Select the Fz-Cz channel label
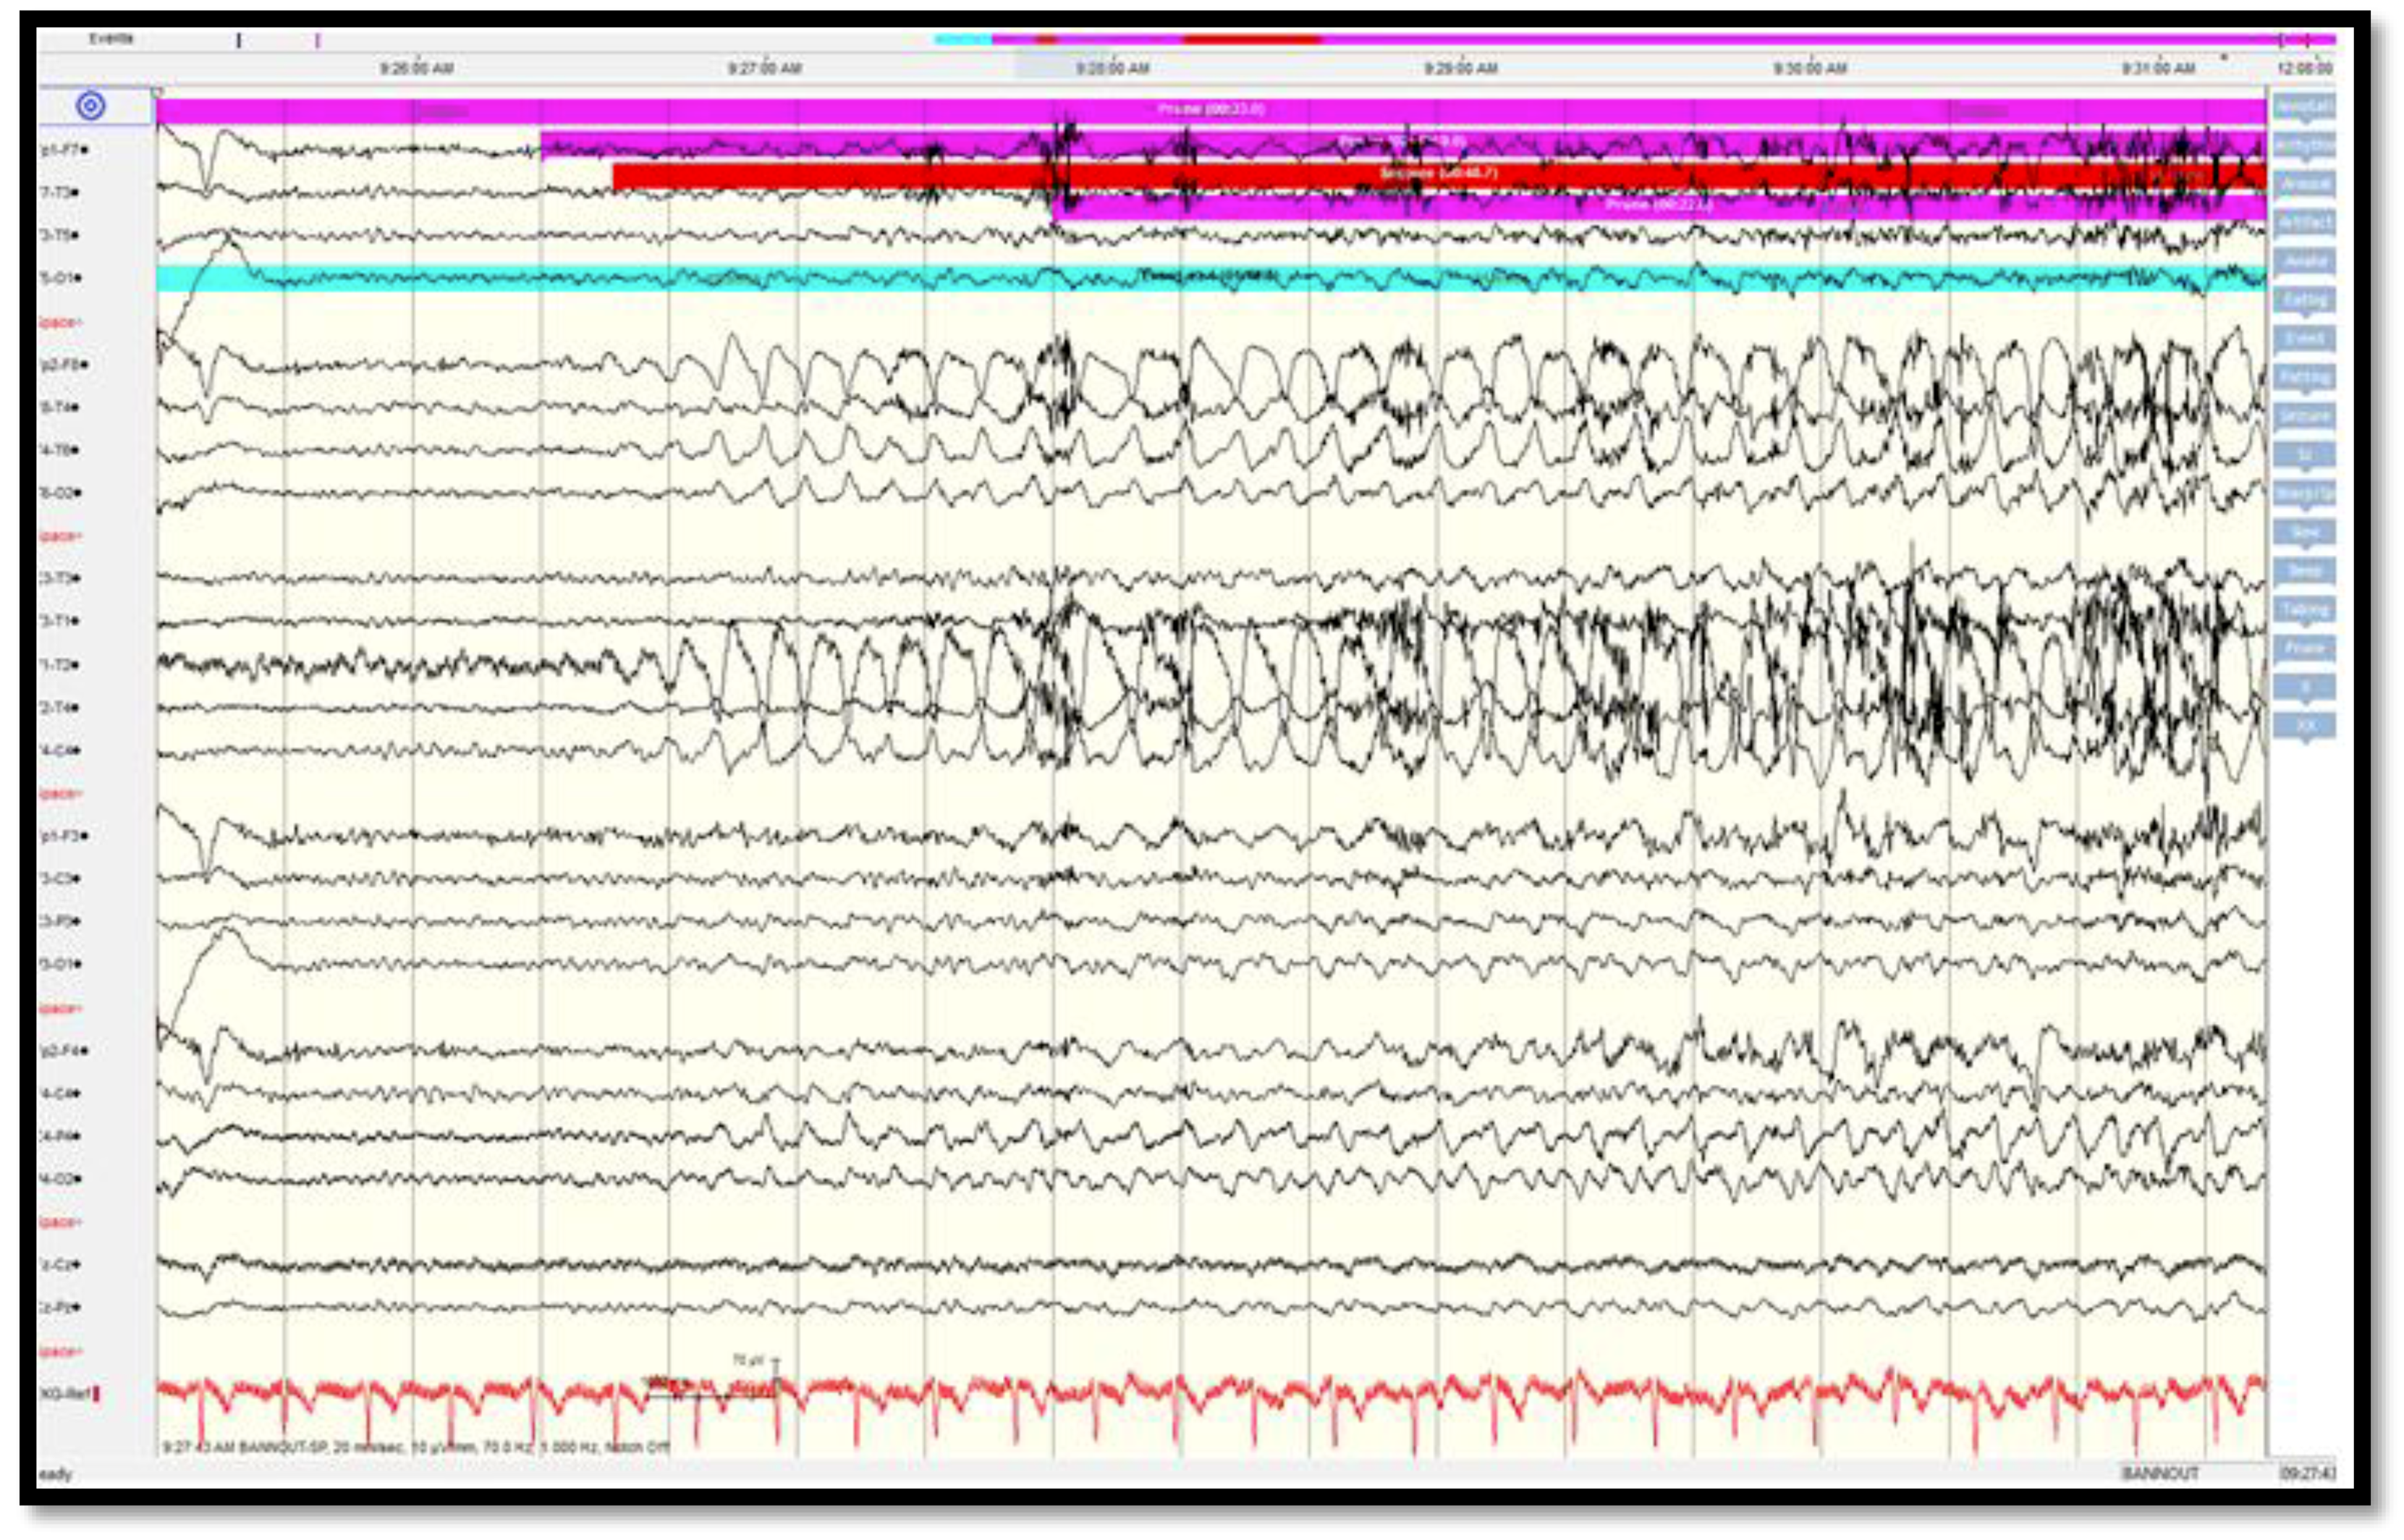 pyautogui.click(x=59, y=1265)
